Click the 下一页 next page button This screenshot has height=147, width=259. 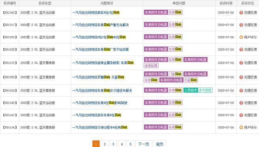[x=144, y=144]
